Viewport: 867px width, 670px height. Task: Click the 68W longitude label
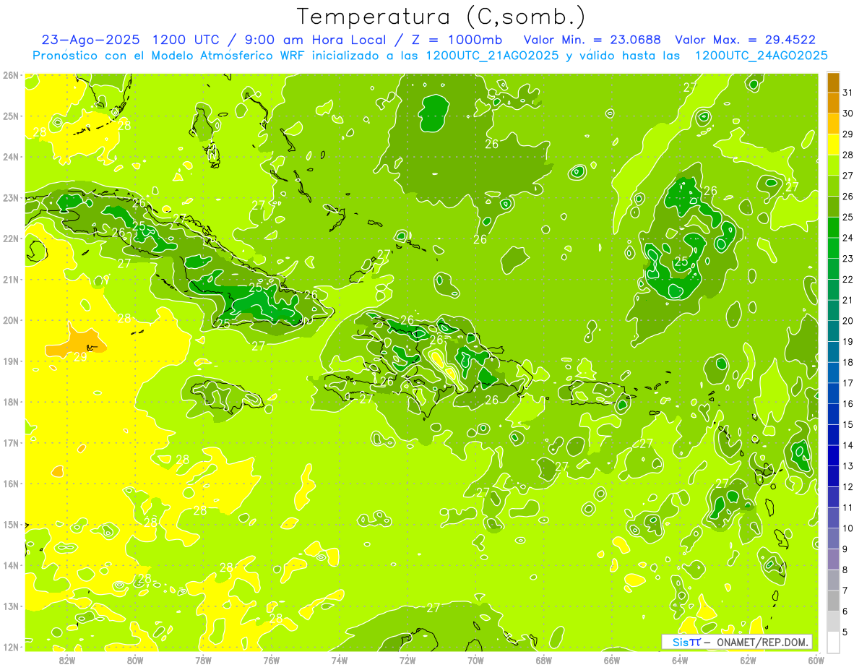[x=544, y=659]
